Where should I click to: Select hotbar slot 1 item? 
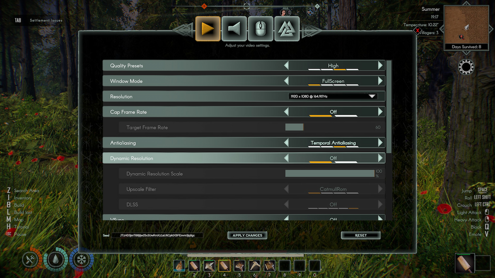coord(179,266)
